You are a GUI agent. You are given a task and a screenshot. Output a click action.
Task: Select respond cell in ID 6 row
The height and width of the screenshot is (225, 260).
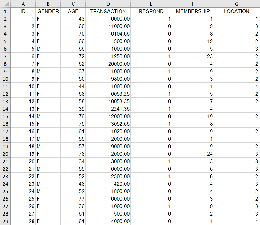(x=151, y=56)
